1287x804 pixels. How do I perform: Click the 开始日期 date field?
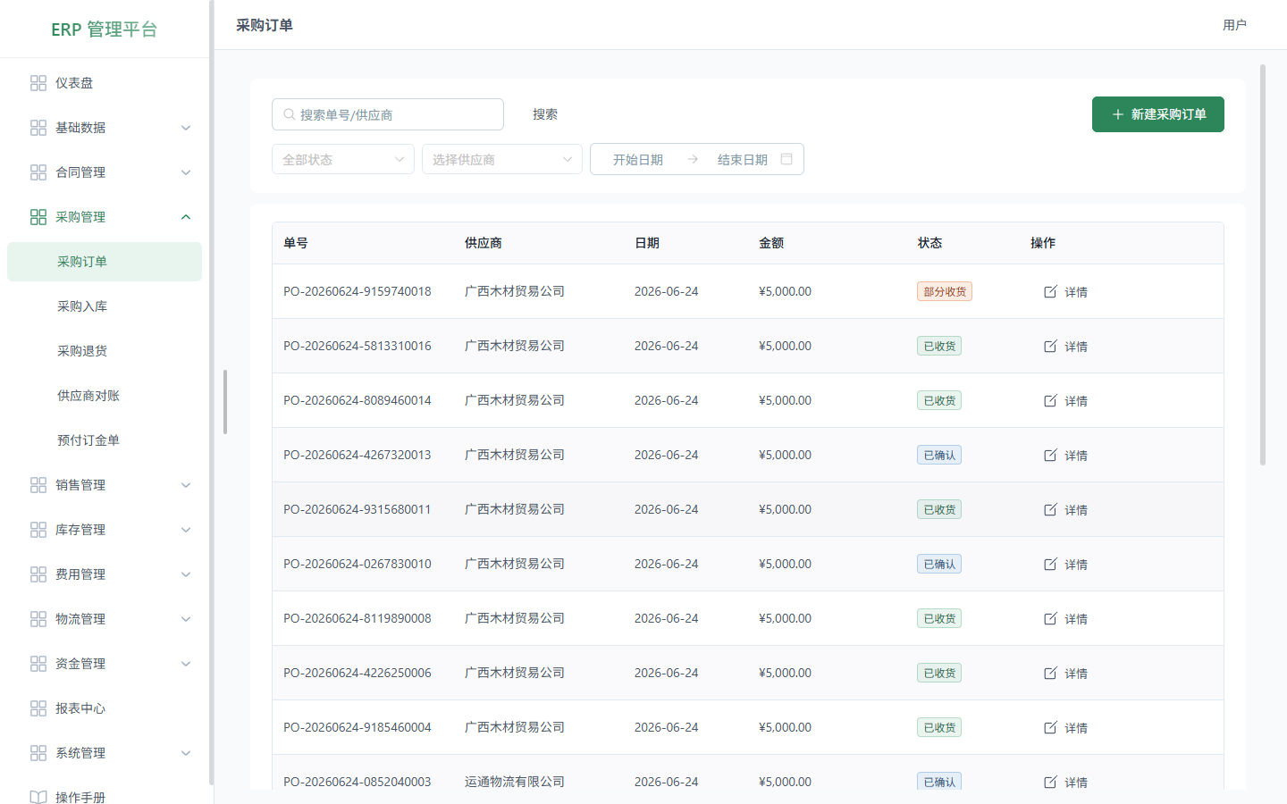(x=638, y=159)
